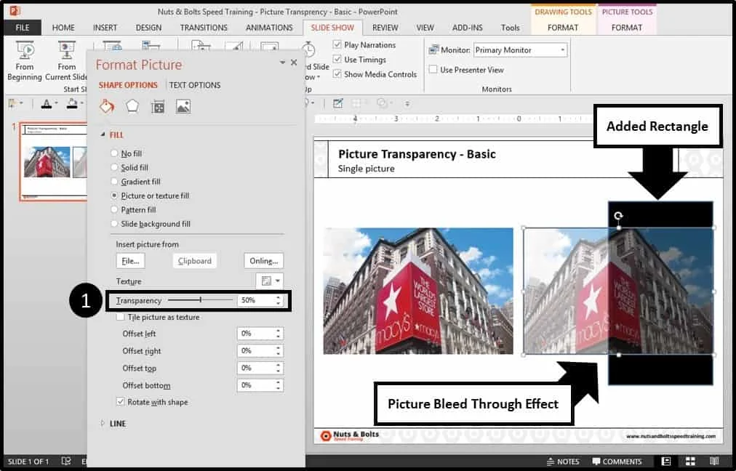Image resolution: width=736 pixels, height=471 pixels.
Task: Select Slide background fill option
Action: (x=114, y=224)
